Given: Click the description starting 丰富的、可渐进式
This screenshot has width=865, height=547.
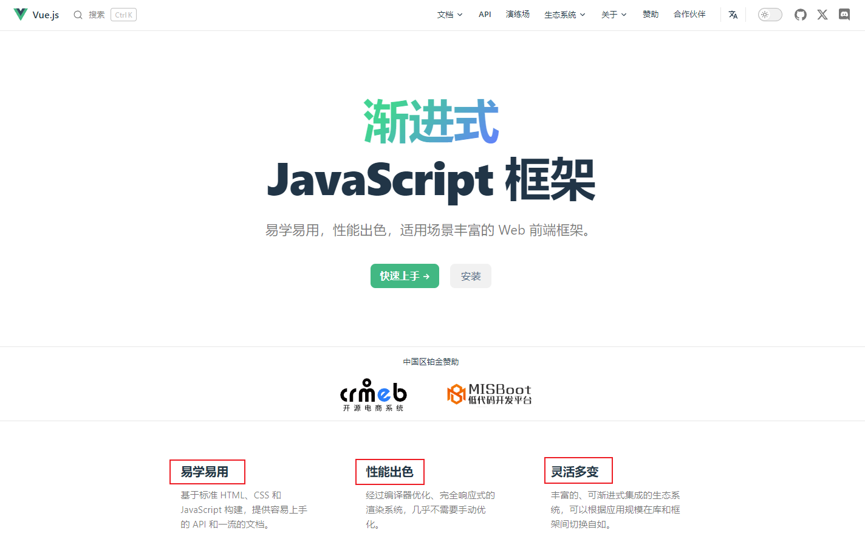Looking at the screenshot, I should coord(615,510).
